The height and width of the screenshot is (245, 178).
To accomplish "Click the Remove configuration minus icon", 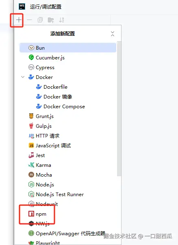I will 29,20.
